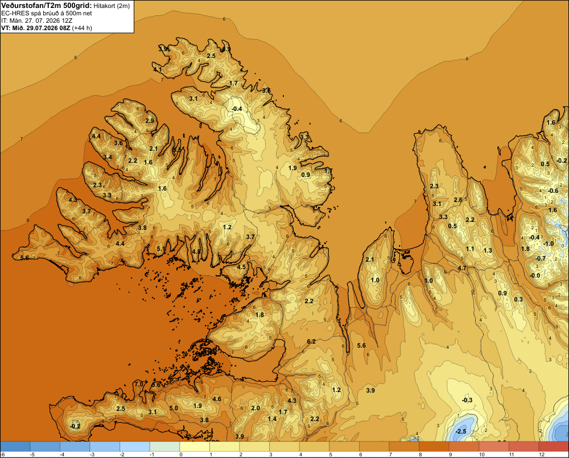Select the 3 to 4 legend color swatch
This screenshot has width=569, height=458.
click(284, 447)
